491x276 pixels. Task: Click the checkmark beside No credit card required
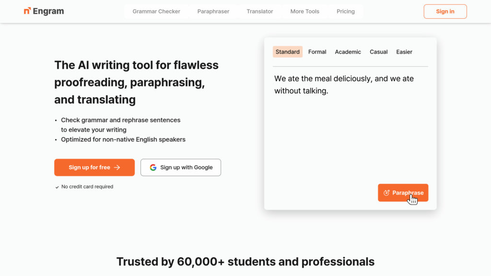pos(57,187)
